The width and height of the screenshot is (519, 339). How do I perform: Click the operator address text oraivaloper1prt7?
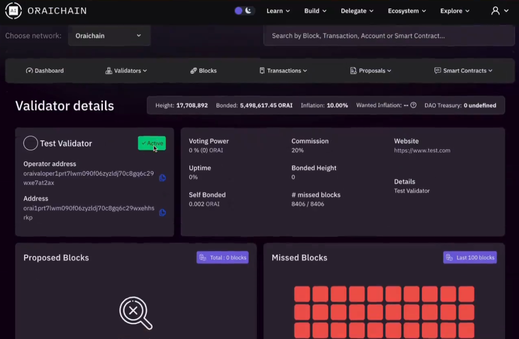pyautogui.click(x=89, y=178)
